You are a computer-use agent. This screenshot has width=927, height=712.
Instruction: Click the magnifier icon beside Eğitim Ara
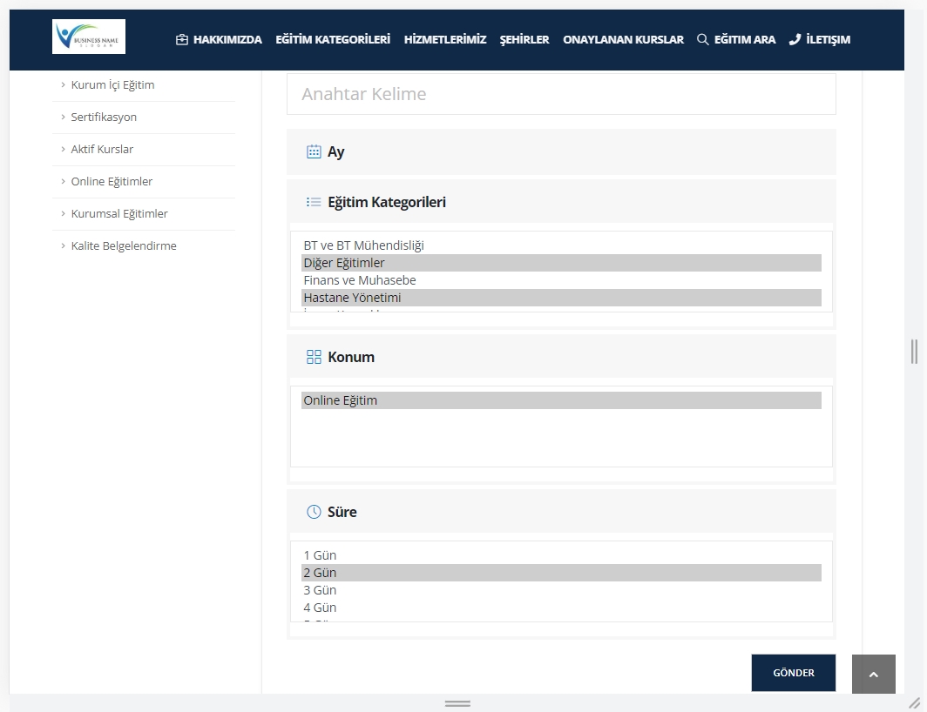(702, 39)
